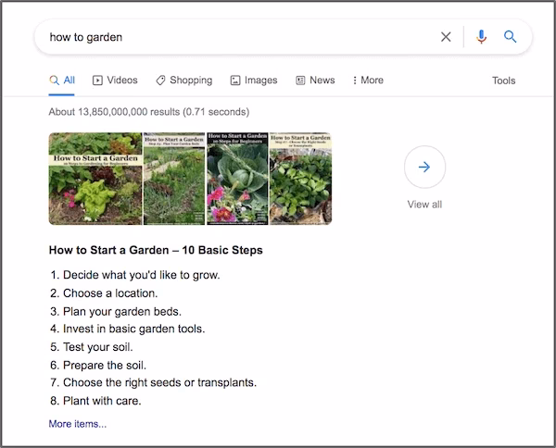Expand the More search options menu

(x=368, y=81)
